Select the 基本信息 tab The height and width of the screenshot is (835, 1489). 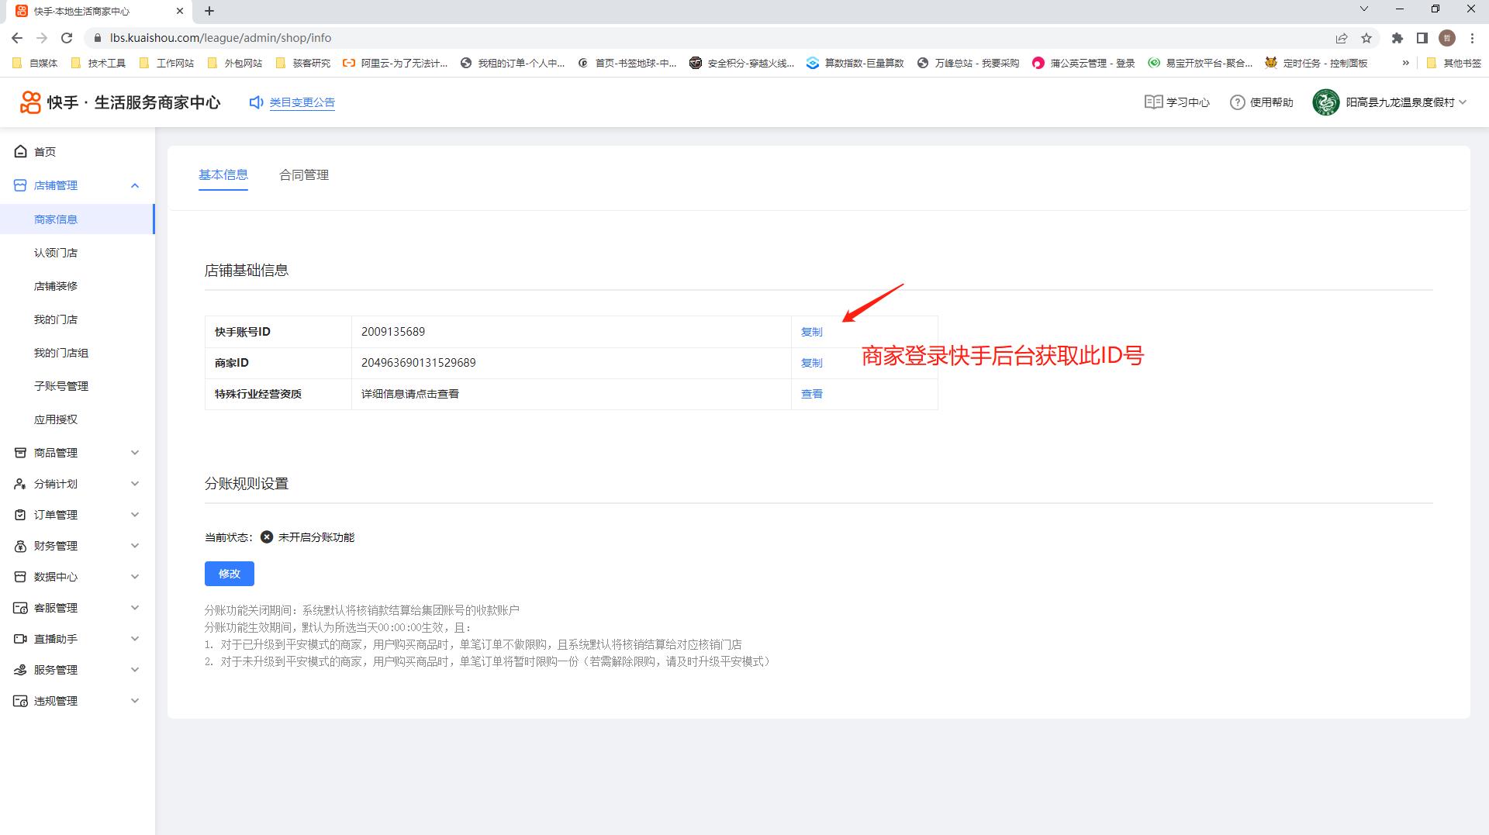(223, 175)
